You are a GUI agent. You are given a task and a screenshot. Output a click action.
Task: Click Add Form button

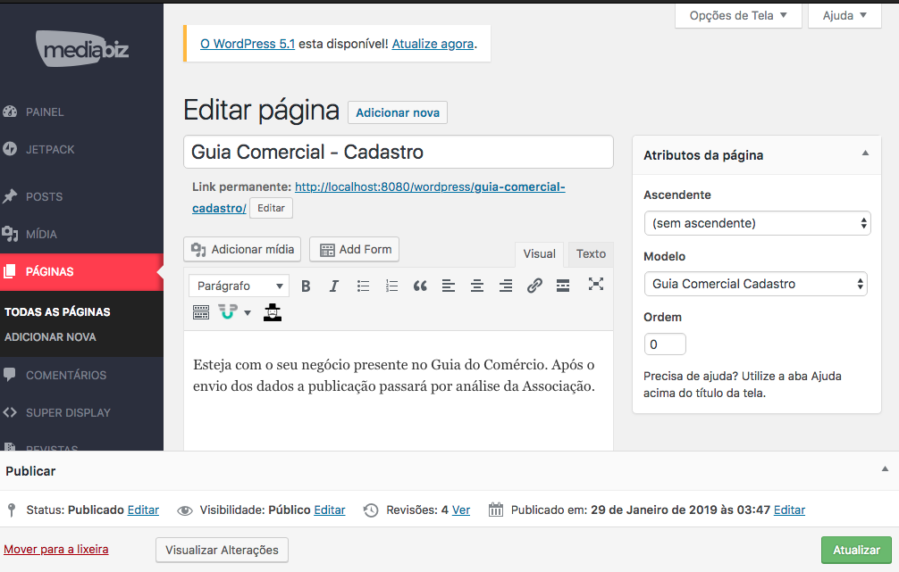click(354, 250)
